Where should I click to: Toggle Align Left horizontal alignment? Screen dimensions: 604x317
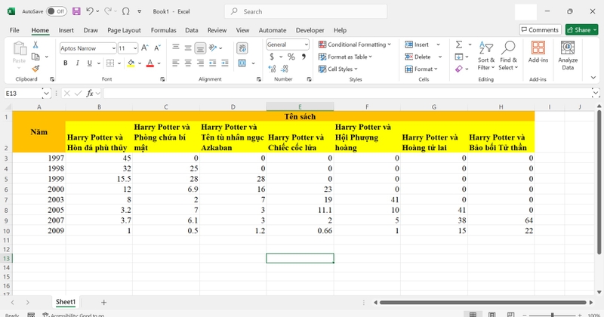(x=176, y=63)
